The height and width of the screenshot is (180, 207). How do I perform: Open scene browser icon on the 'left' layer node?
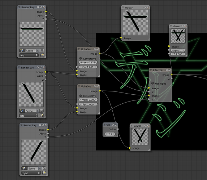[22, 111]
